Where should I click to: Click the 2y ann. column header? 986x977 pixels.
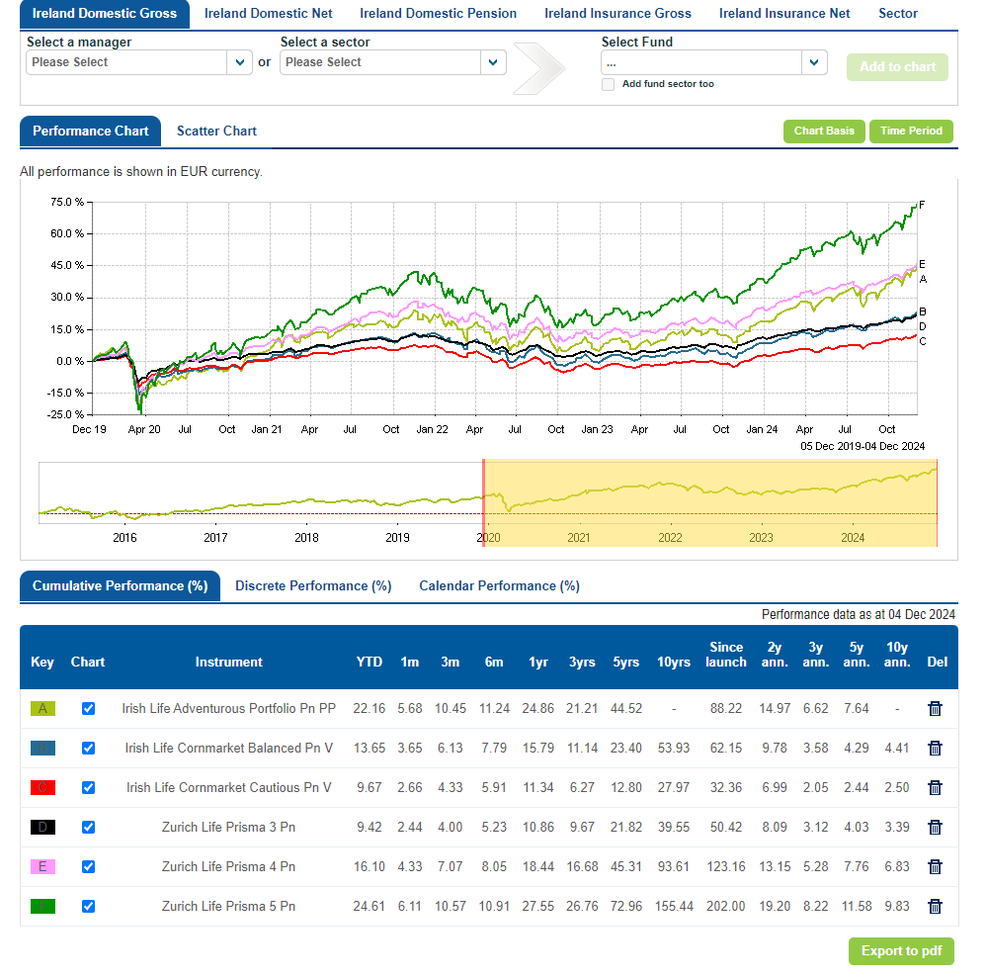point(775,655)
